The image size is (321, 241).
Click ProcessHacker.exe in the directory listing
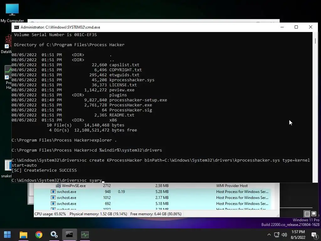tap(131, 105)
